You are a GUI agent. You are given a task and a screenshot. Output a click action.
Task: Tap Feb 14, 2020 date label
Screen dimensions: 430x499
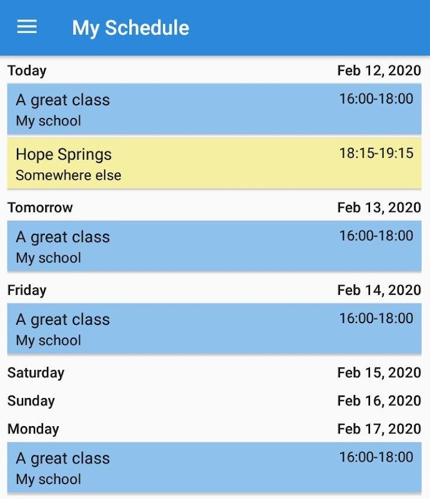tap(379, 290)
